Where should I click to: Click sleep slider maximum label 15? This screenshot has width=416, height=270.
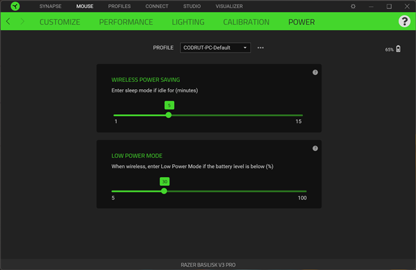pos(299,121)
